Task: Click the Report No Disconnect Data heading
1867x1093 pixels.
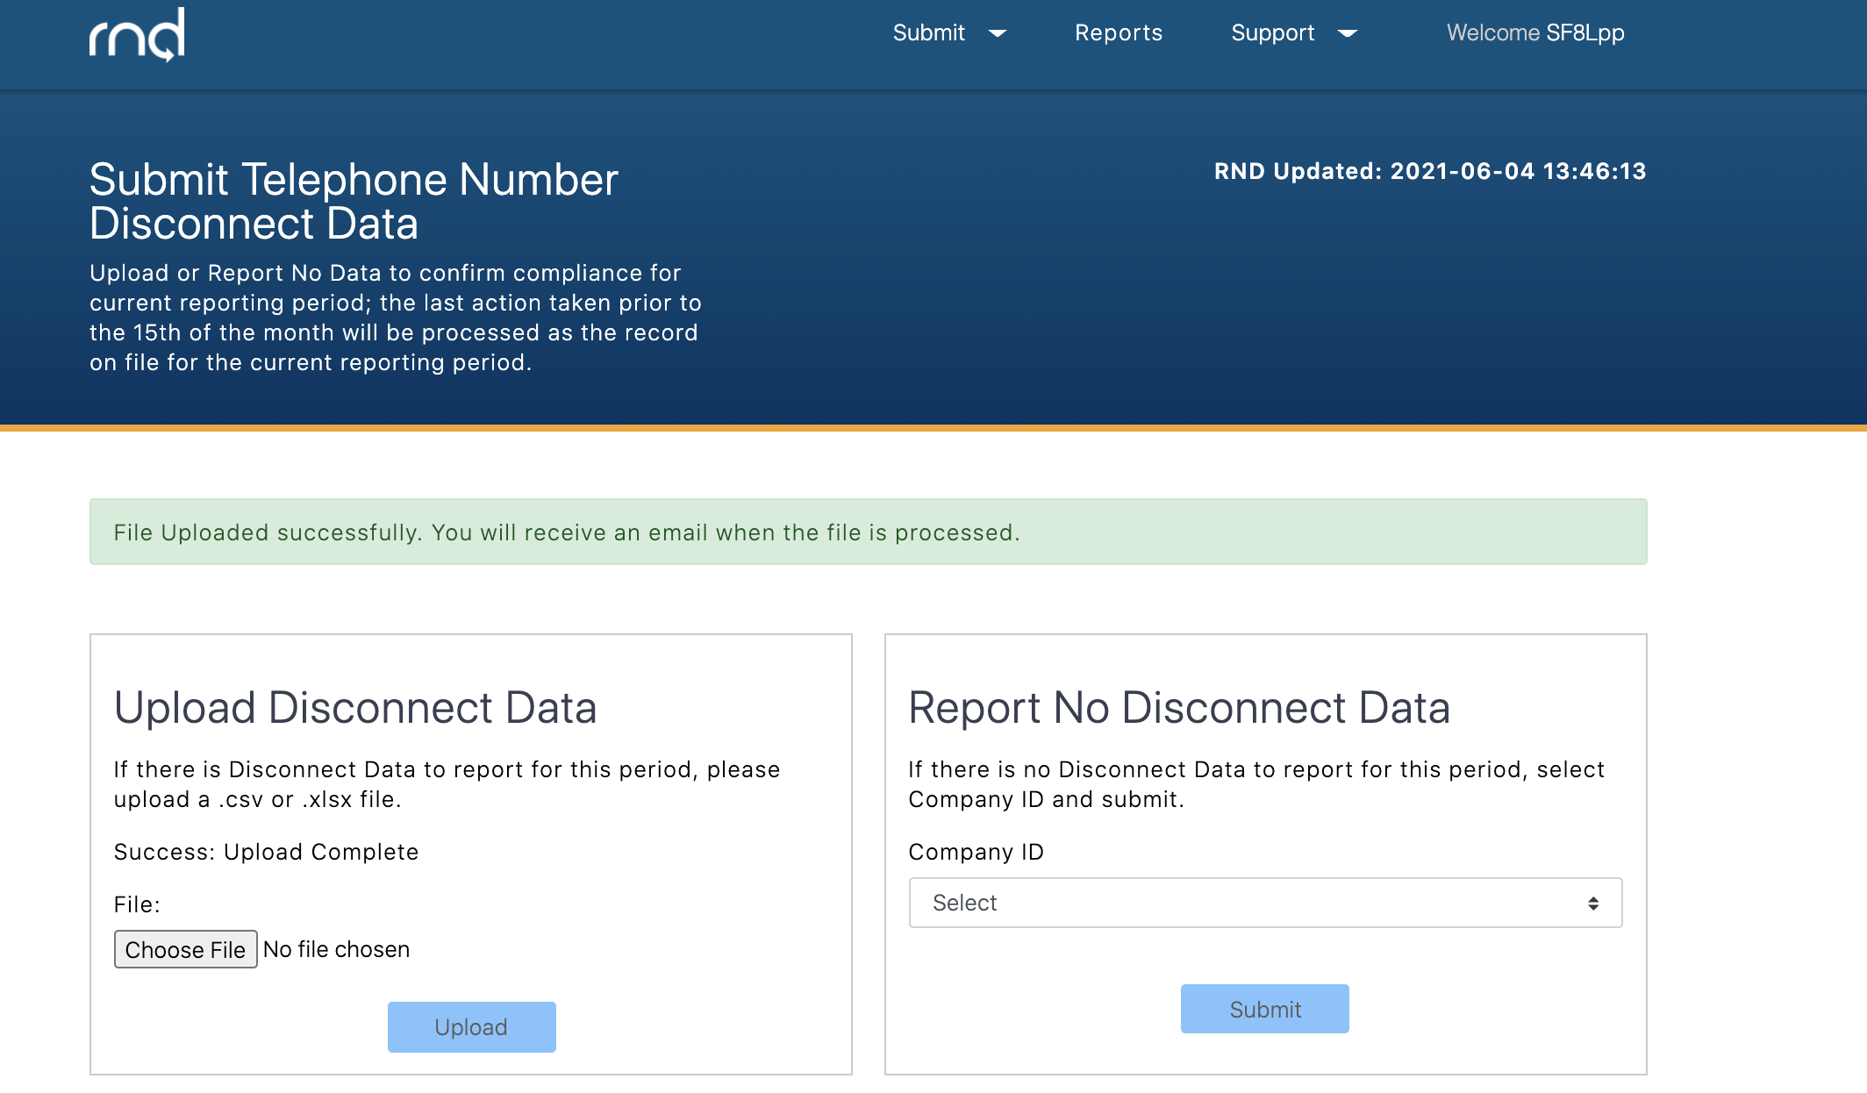Action: pos(1179,708)
